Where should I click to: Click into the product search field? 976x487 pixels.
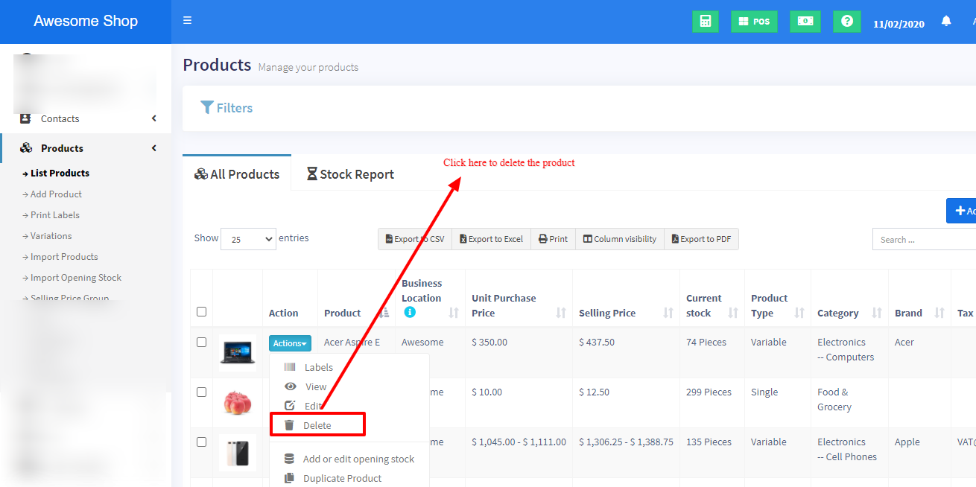[924, 240]
